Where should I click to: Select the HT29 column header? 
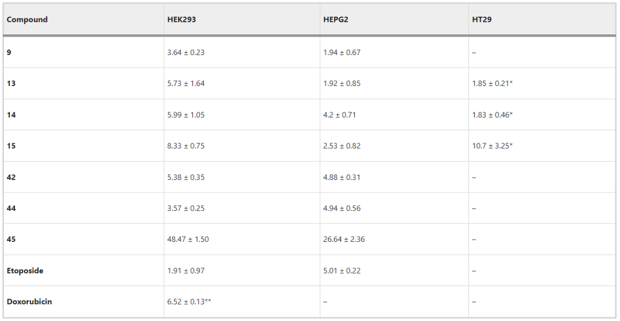pyautogui.click(x=482, y=19)
